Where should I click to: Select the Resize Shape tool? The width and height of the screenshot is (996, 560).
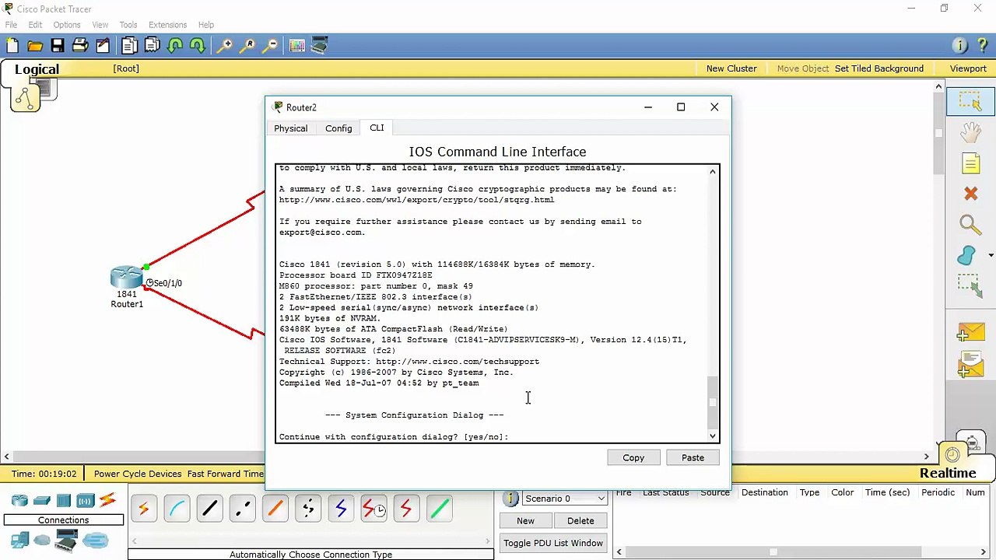pos(970,285)
